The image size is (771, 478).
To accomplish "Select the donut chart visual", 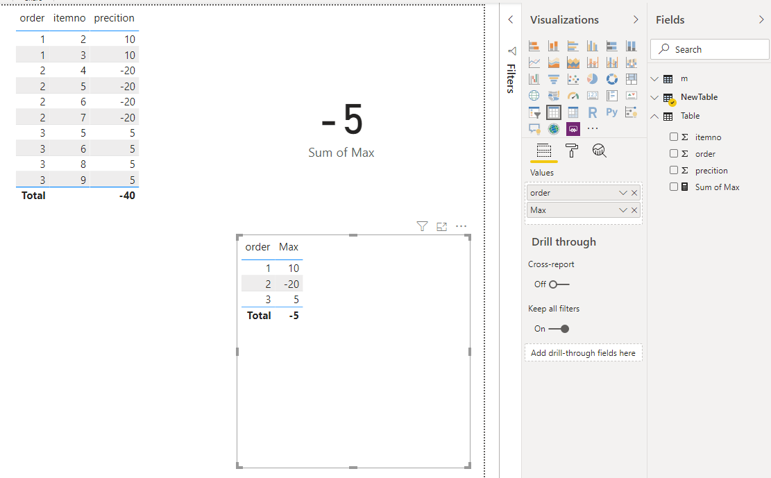I will coord(611,79).
